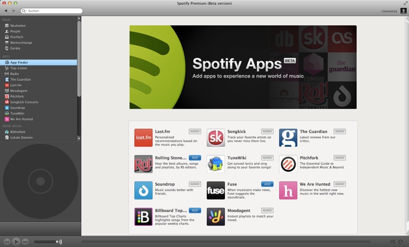
Task: Open the Last.fm app title link
Action: click(x=162, y=132)
